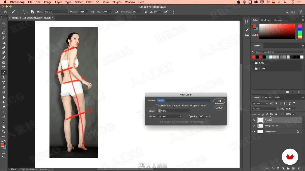Image resolution: width=305 pixels, height=171 pixels.
Task: Open the Plugins menu
Action: coord(117,2)
